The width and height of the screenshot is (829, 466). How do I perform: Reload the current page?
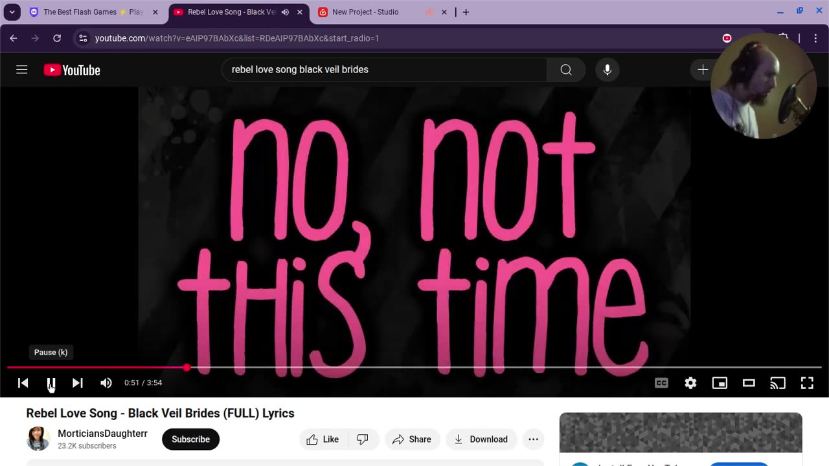pyautogui.click(x=57, y=38)
